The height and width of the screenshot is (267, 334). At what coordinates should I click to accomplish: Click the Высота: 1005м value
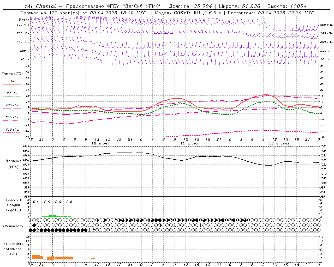[x=287, y=6]
